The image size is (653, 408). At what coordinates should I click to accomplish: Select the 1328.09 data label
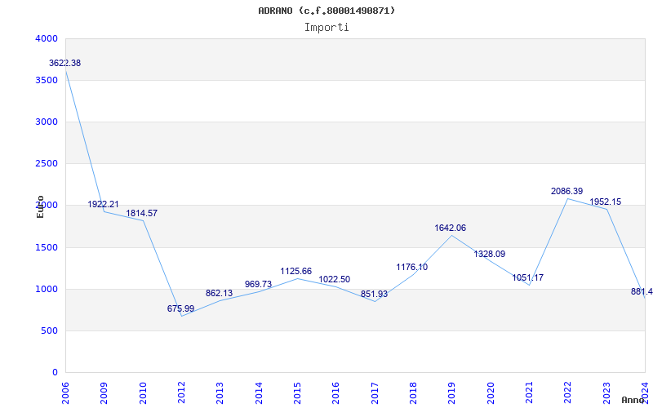489,254
